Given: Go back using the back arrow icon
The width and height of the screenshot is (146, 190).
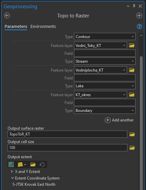Looking at the screenshot, I should click(7, 16).
